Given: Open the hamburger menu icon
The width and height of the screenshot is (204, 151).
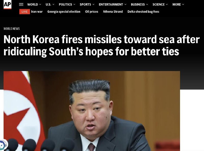Looking at the screenshot, I should tap(21, 4).
